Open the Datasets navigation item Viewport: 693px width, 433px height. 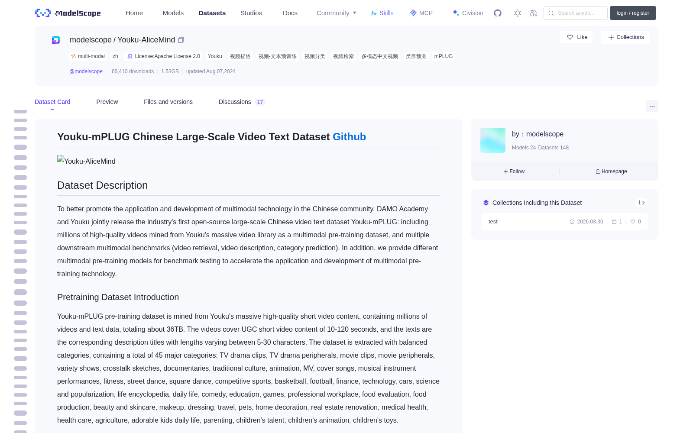212,13
